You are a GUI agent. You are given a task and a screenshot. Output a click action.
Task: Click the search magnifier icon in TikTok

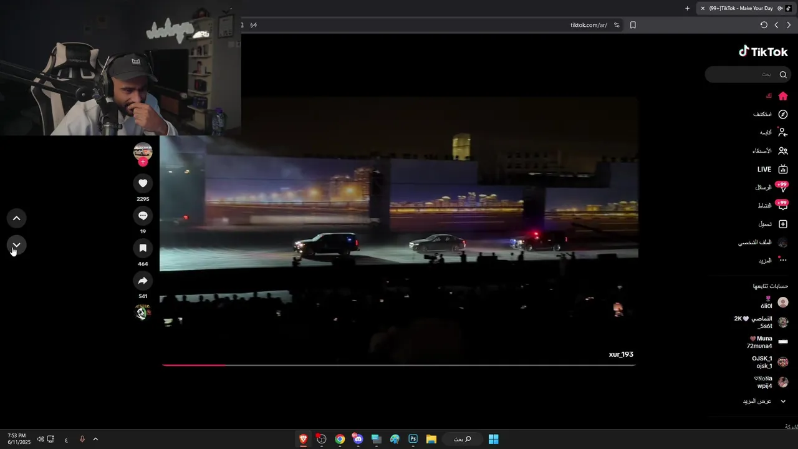[x=783, y=74]
